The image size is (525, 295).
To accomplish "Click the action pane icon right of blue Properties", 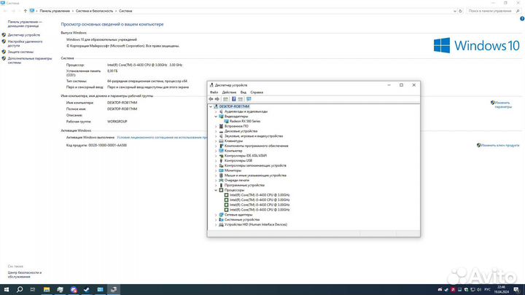I will click(x=241, y=99).
